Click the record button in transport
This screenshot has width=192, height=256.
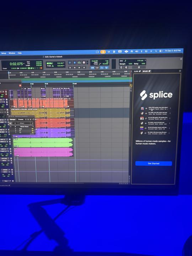[84, 63]
